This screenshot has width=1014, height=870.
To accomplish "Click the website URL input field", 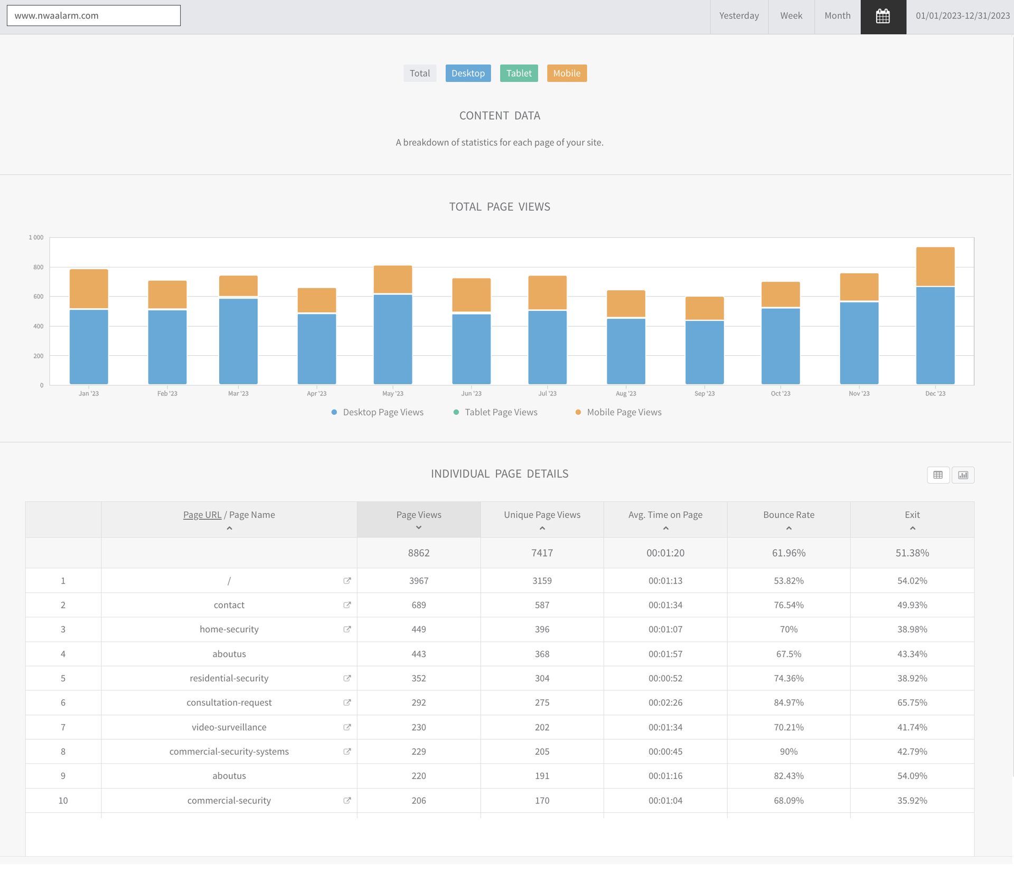I will (x=93, y=15).
